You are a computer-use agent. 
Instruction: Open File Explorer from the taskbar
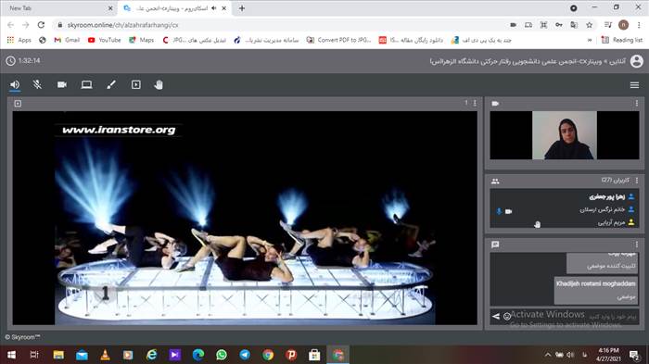pos(58,355)
